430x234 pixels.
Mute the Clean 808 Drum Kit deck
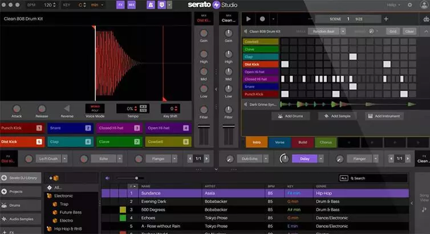click(x=245, y=31)
